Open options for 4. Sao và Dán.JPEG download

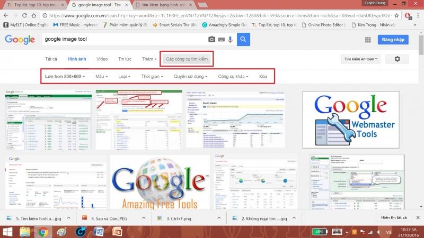[x=144, y=218]
